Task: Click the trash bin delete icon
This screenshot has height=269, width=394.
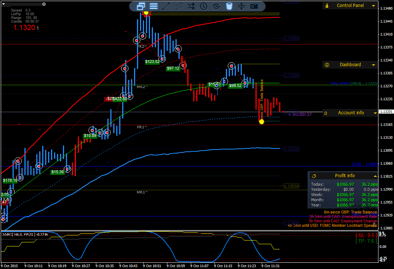Action: 229,6
